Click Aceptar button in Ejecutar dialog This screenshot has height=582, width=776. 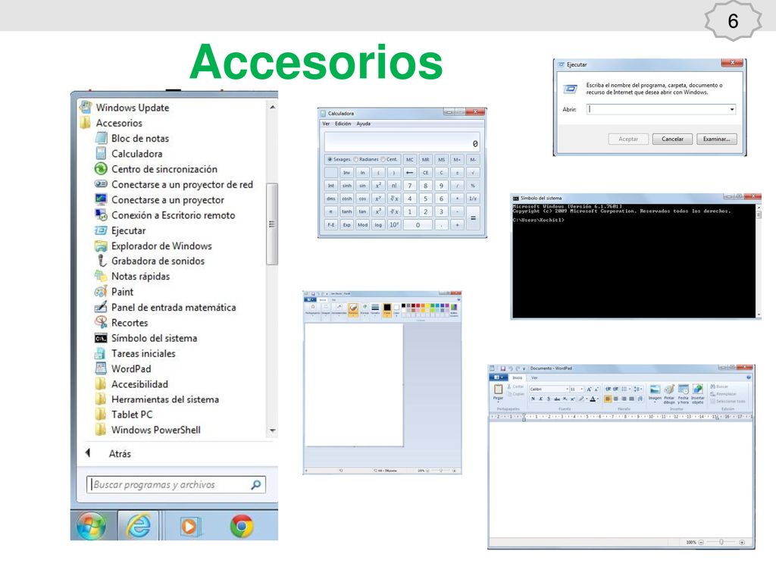point(628,139)
